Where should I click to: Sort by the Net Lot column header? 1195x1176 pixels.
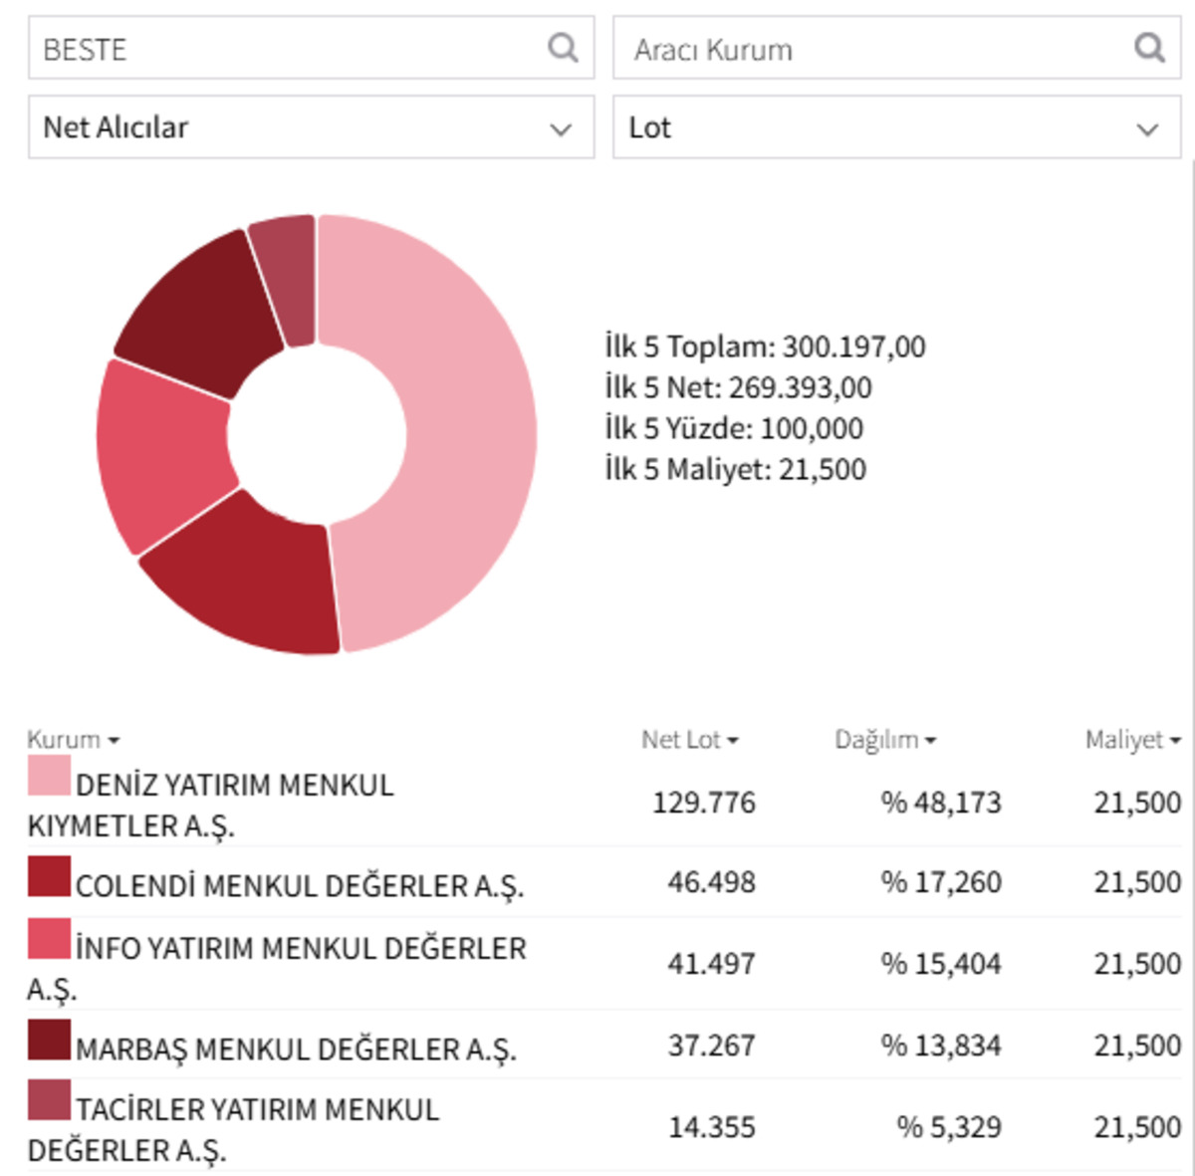(x=689, y=740)
